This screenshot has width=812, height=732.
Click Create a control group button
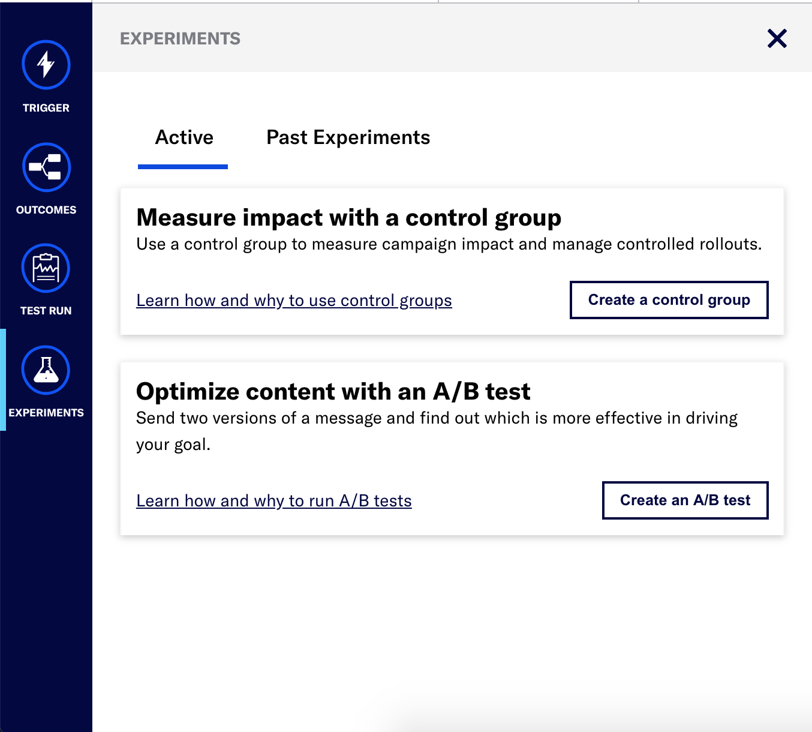coord(669,300)
